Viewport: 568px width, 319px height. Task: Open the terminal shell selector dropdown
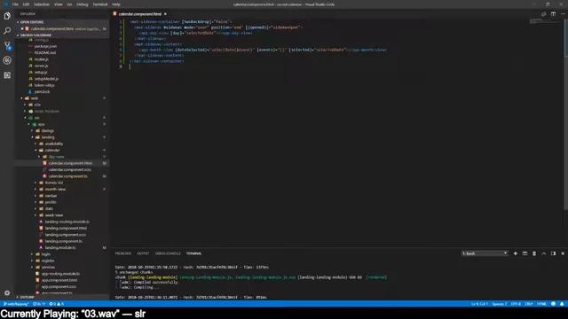(485, 253)
